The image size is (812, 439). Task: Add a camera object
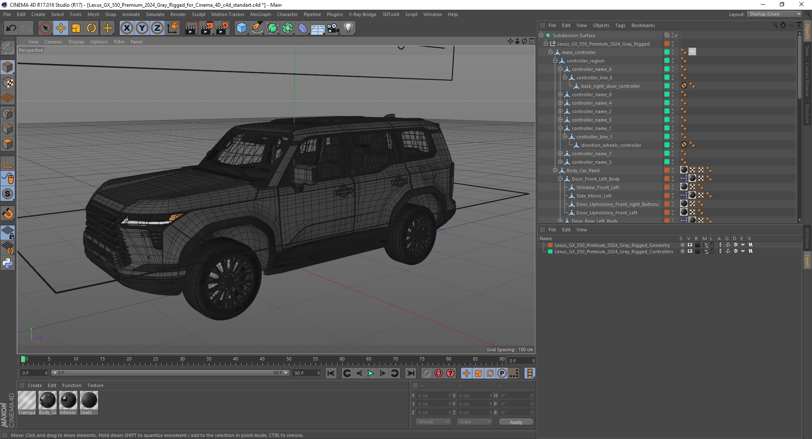(333, 28)
